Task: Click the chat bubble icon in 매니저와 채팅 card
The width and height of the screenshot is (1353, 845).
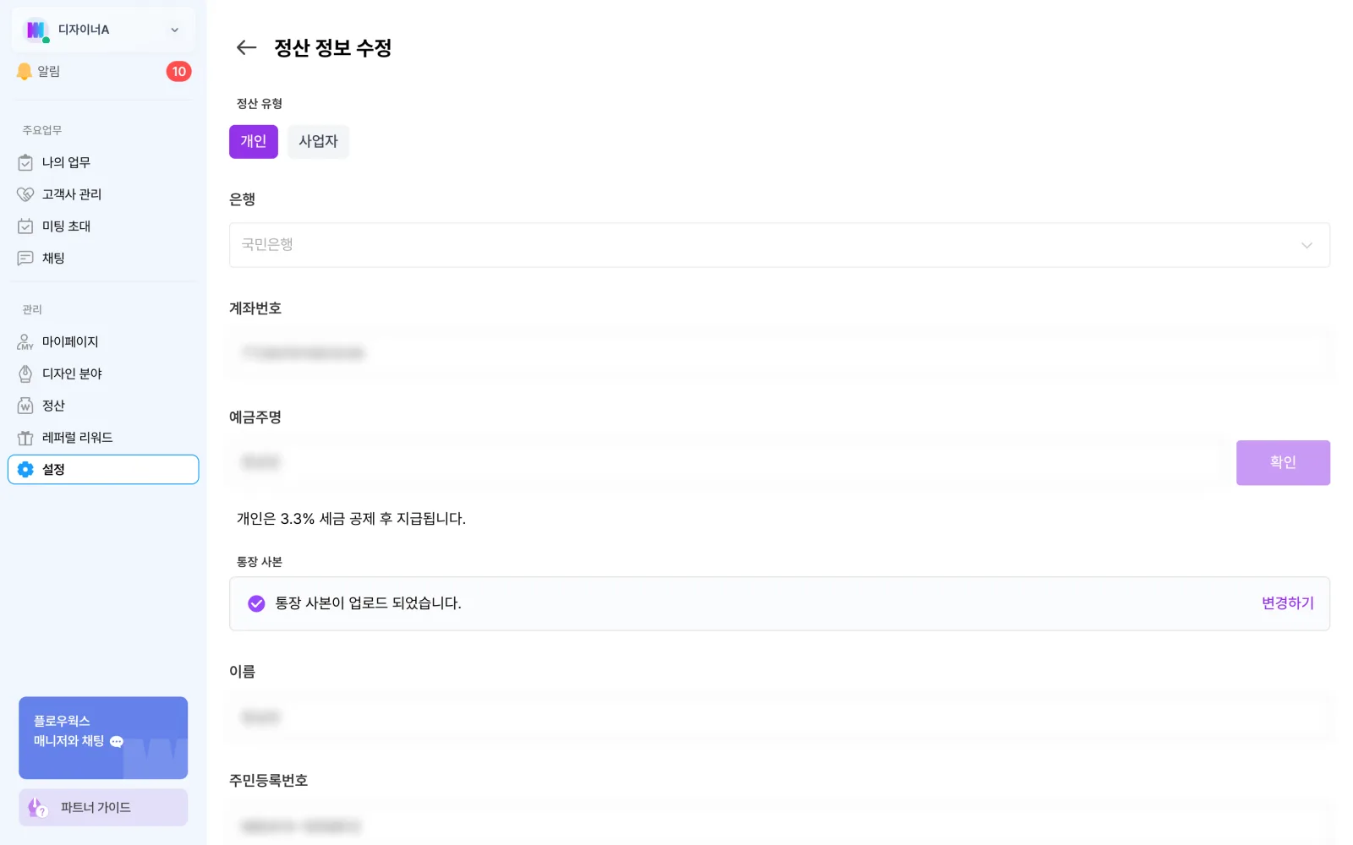Action: [x=117, y=742]
